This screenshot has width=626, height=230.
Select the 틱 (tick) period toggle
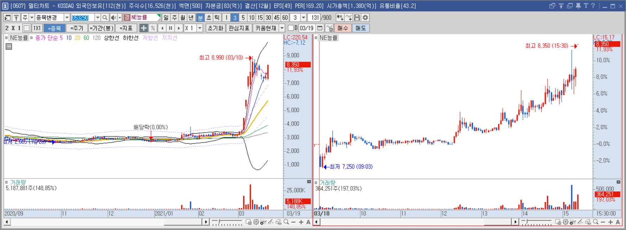(x=217, y=18)
